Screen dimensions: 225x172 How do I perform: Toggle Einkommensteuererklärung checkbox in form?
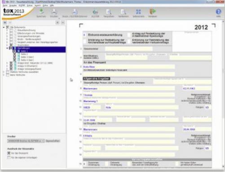coord(84,35)
